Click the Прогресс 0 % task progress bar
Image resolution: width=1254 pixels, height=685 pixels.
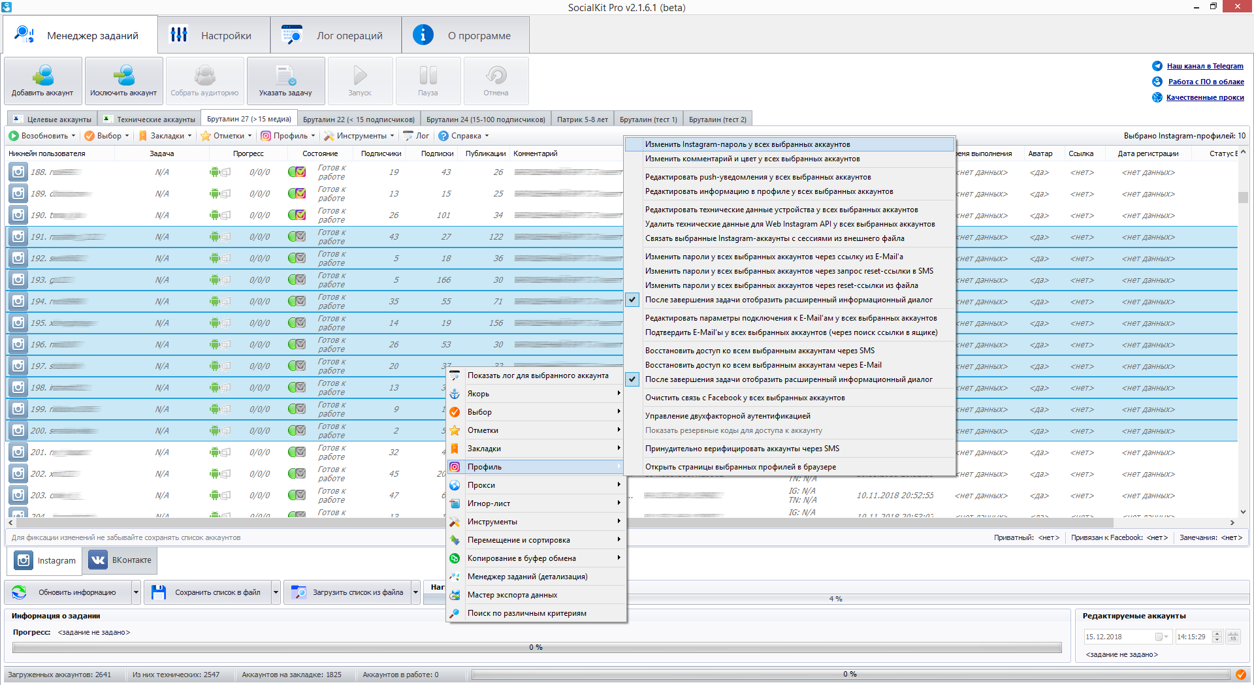pos(536,647)
